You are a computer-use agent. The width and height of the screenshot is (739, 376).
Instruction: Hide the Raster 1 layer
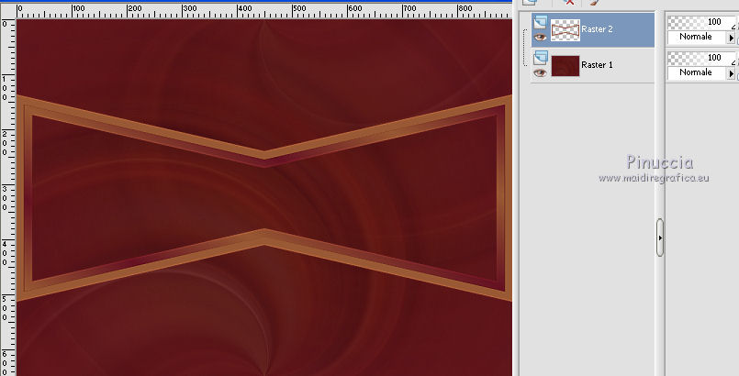click(540, 73)
